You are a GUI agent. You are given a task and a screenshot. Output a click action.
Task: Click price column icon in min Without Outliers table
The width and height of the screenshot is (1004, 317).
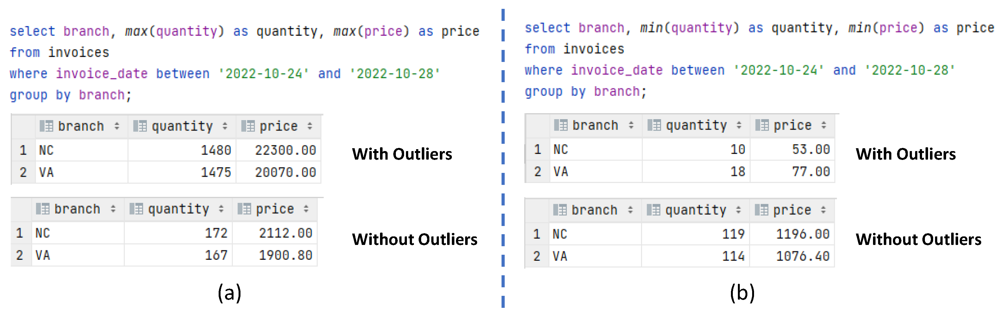click(x=762, y=210)
